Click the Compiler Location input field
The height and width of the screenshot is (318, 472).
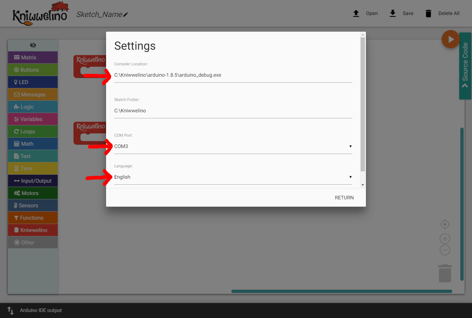(x=233, y=75)
